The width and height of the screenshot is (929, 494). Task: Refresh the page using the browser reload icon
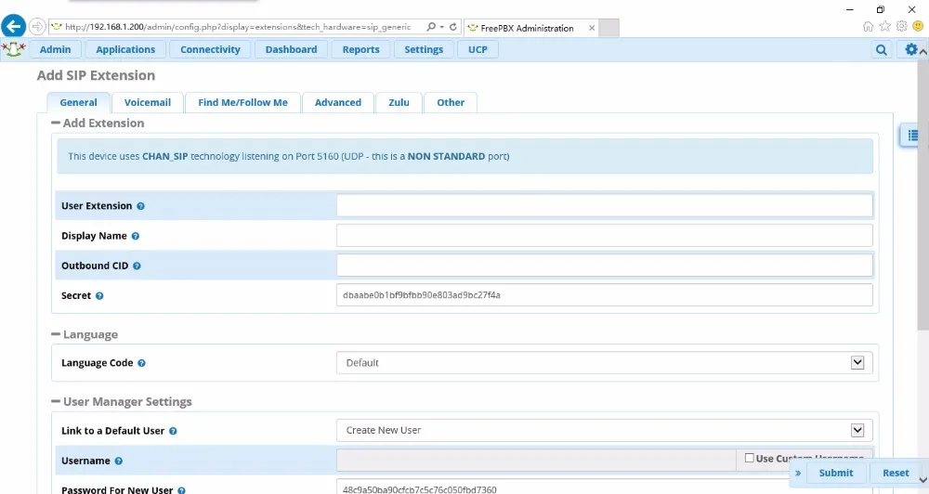pyautogui.click(x=453, y=27)
